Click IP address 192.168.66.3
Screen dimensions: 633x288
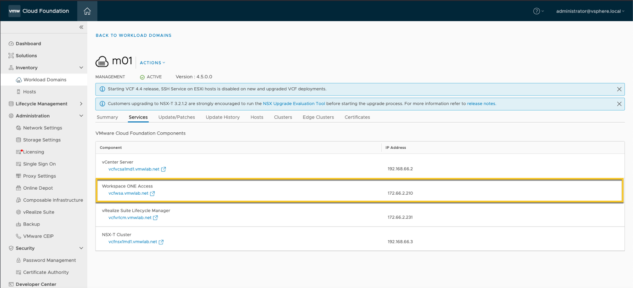400,242
